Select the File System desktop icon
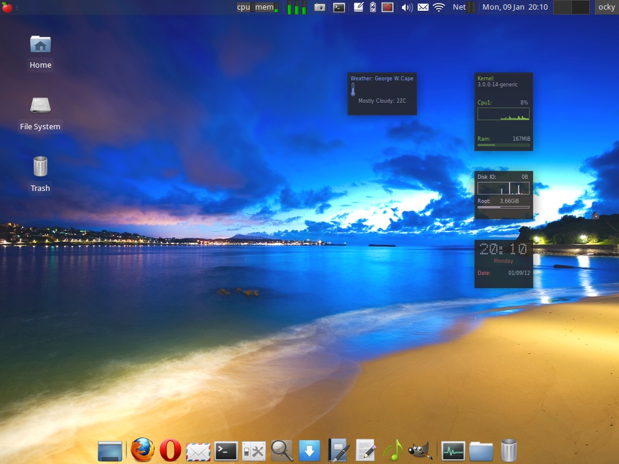Image resolution: width=619 pixels, height=464 pixels. click(x=41, y=114)
